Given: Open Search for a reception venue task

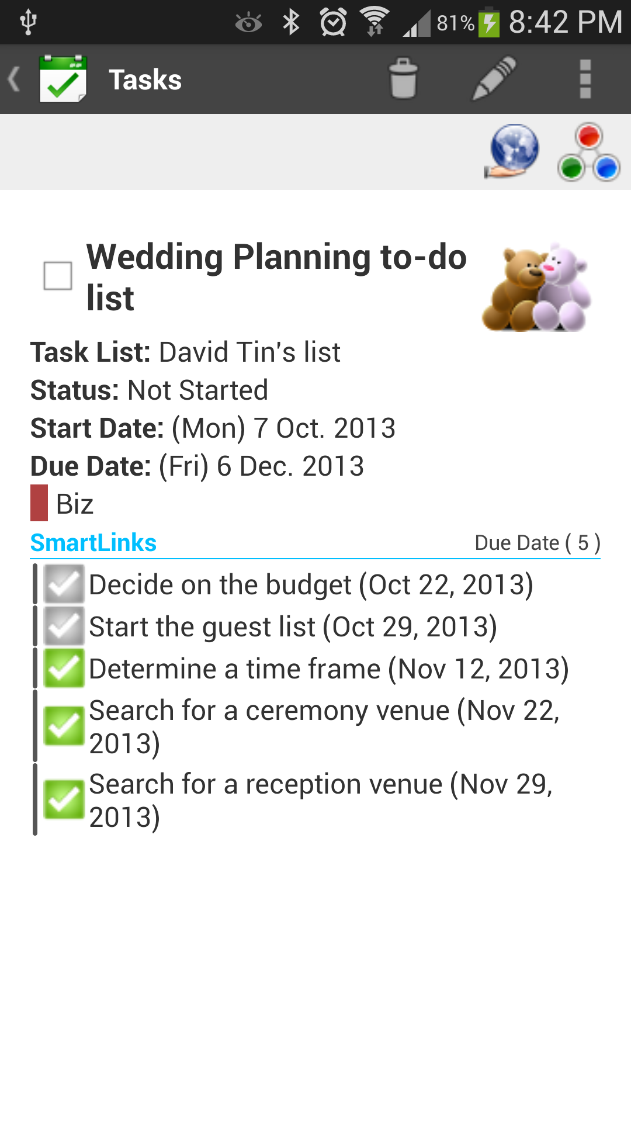Looking at the screenshot, I should click(321, 800).
